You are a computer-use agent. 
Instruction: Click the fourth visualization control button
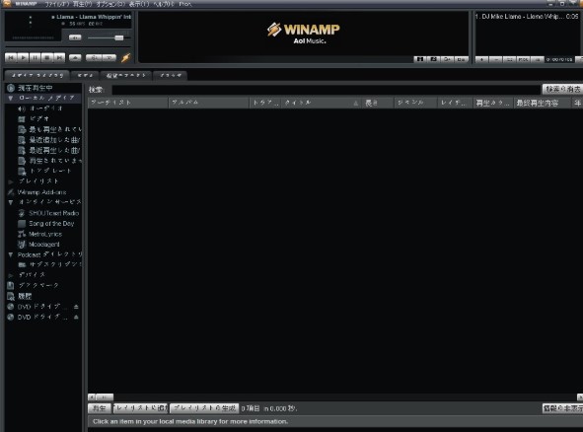pyautogui.click(x=461, y=59)
